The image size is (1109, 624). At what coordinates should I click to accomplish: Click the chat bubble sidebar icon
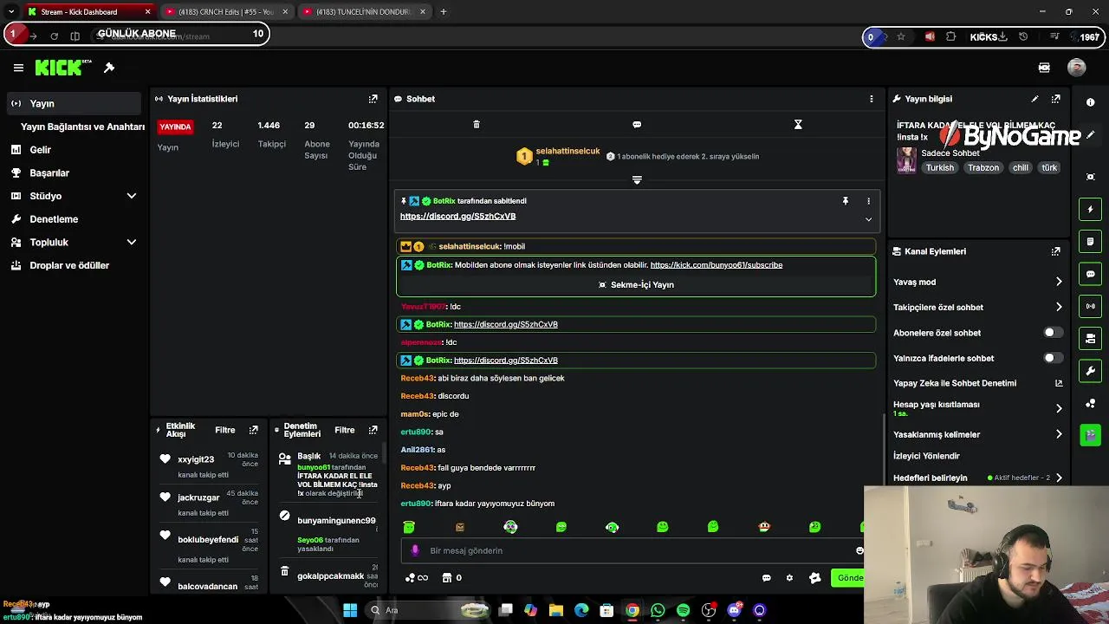click(x=1090, y=274)
